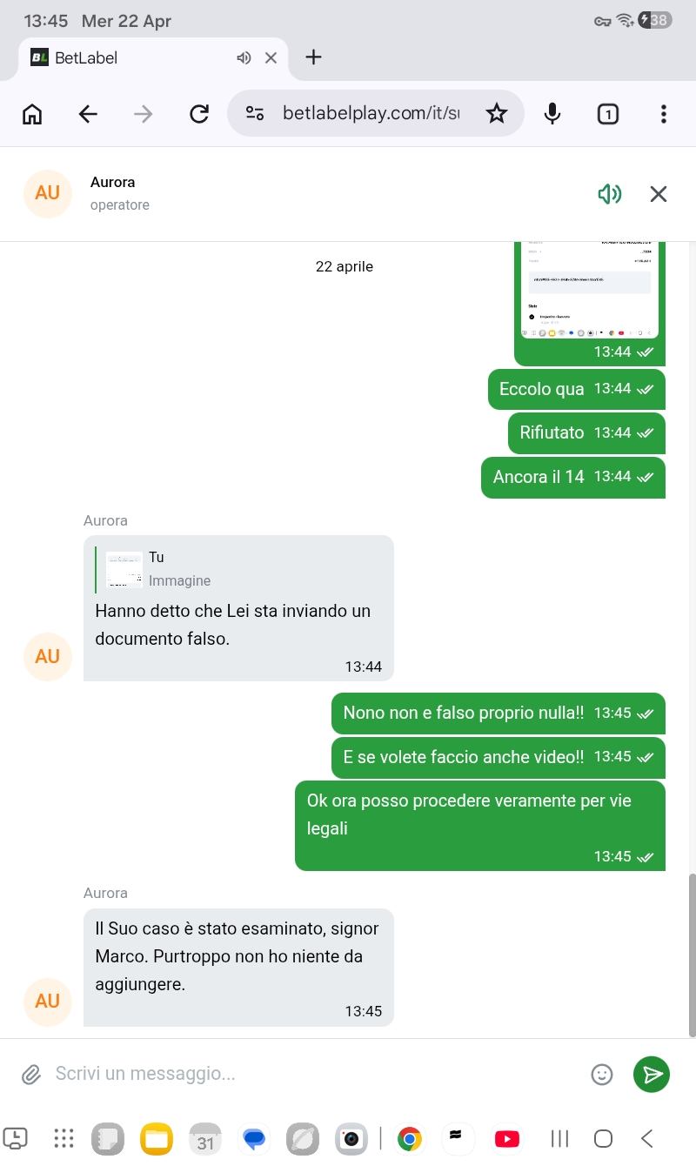
Task: Send message with green arrow button
Action: (652, 1074)
